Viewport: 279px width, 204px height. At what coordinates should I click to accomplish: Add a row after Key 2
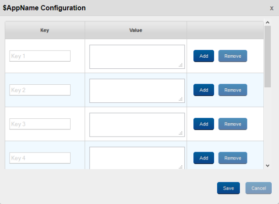[204, 90]
